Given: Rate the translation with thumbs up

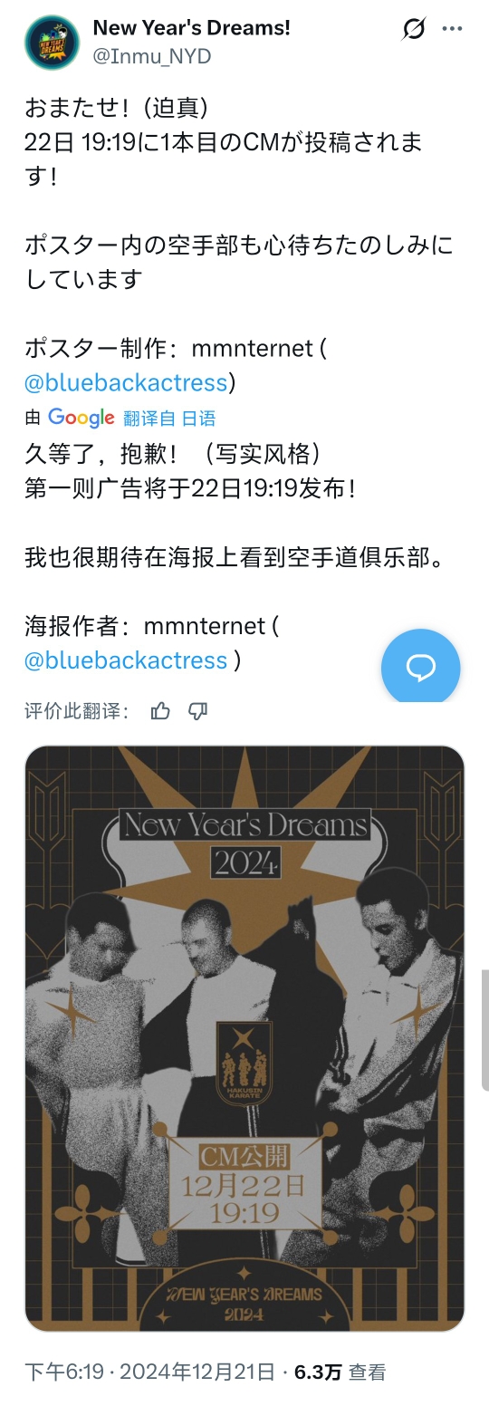Looking at the screenshot, I should pyautogui.click(x=160, y=711).
